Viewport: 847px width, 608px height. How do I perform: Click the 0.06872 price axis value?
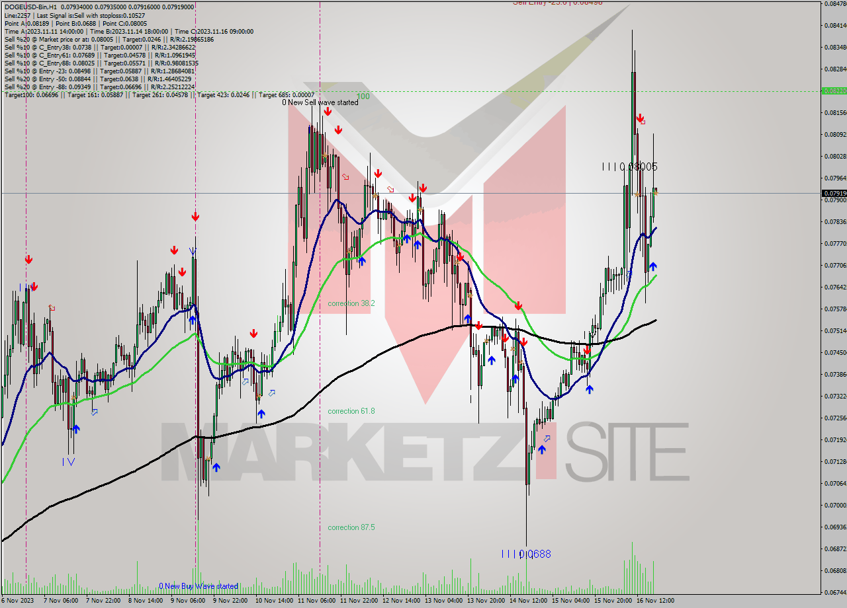(x=835, y=549)
